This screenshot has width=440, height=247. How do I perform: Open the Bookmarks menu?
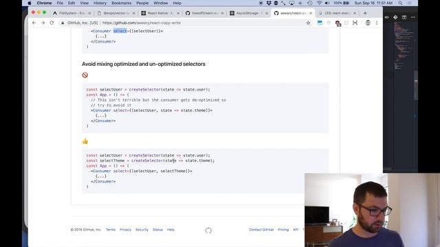tap(121, 3)
